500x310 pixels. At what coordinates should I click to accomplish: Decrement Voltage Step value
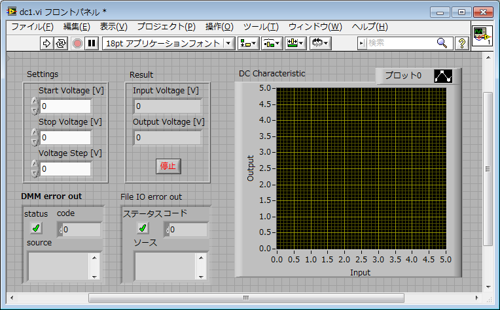(x=35, y=173)
